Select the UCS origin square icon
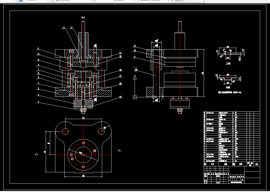 click(135, 97)
